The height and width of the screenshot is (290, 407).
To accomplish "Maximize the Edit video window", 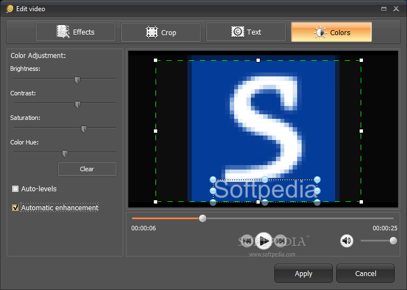I will pos(384,9).
